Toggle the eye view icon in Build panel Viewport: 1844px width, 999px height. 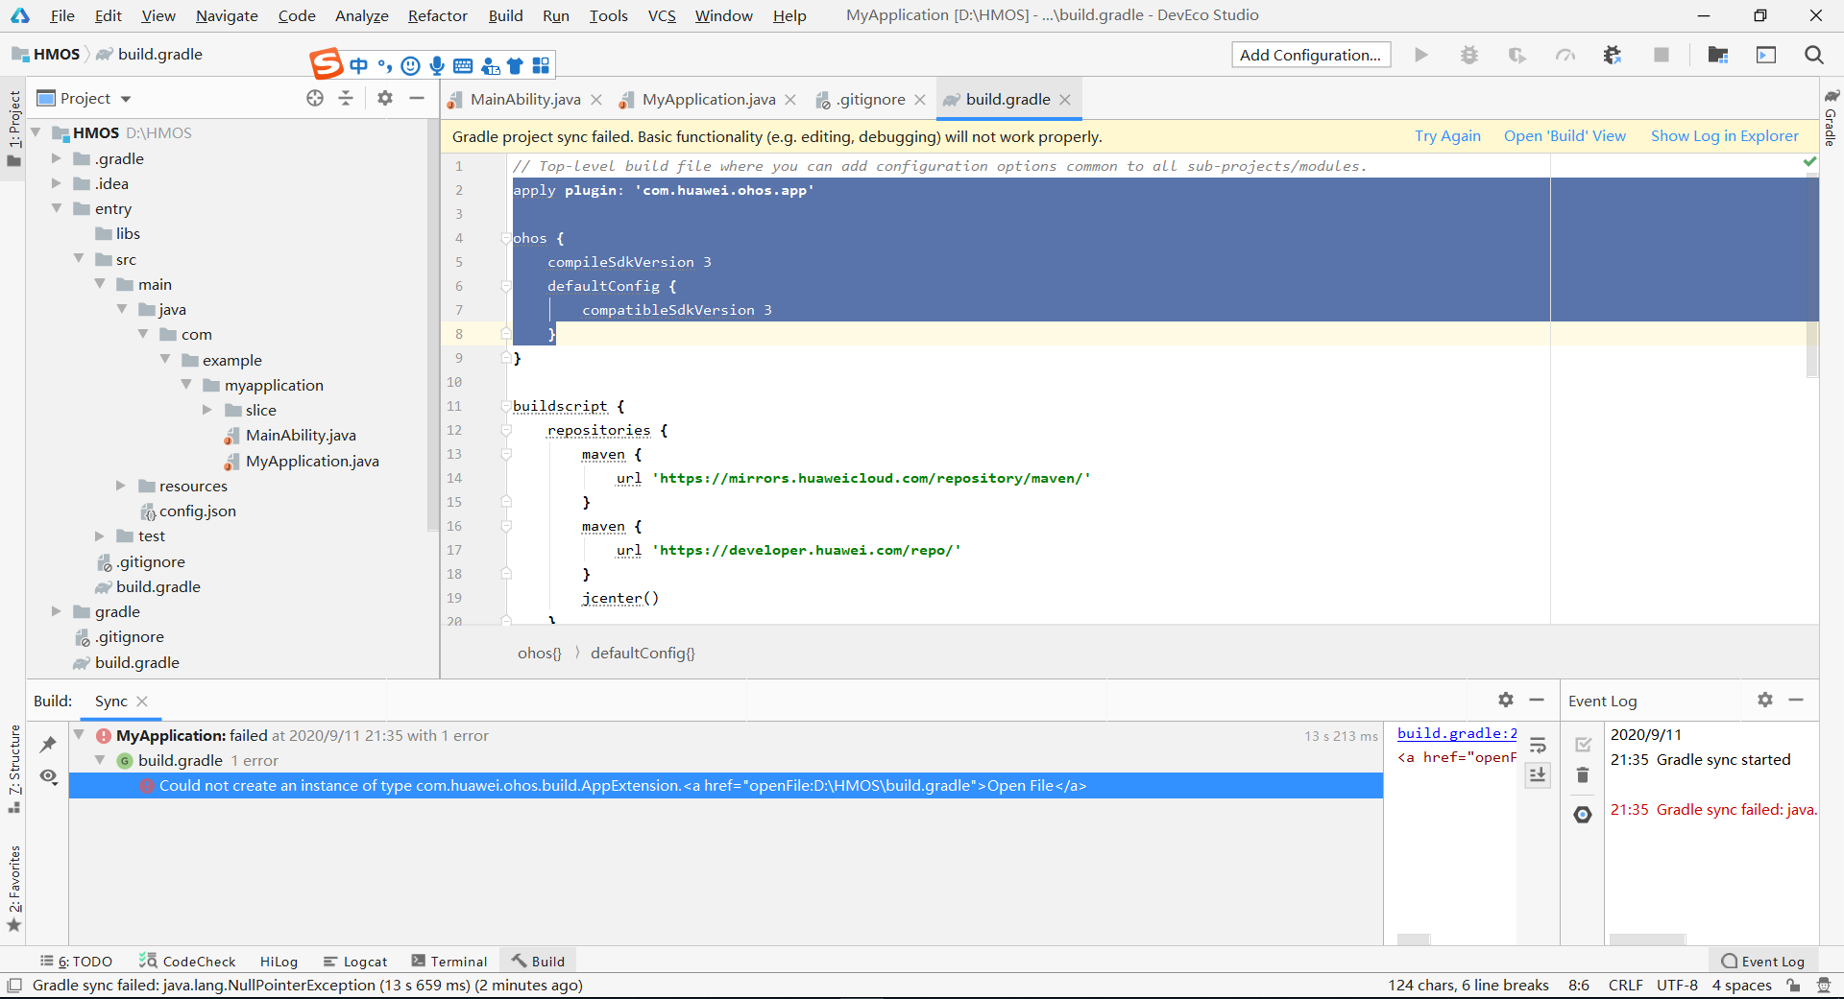coord(48,775)
